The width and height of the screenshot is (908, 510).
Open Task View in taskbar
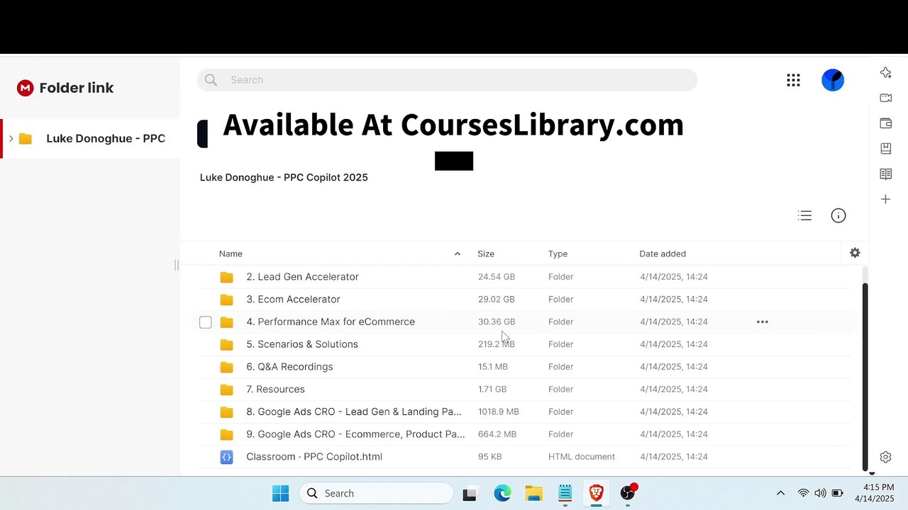(x=470, y=494)
